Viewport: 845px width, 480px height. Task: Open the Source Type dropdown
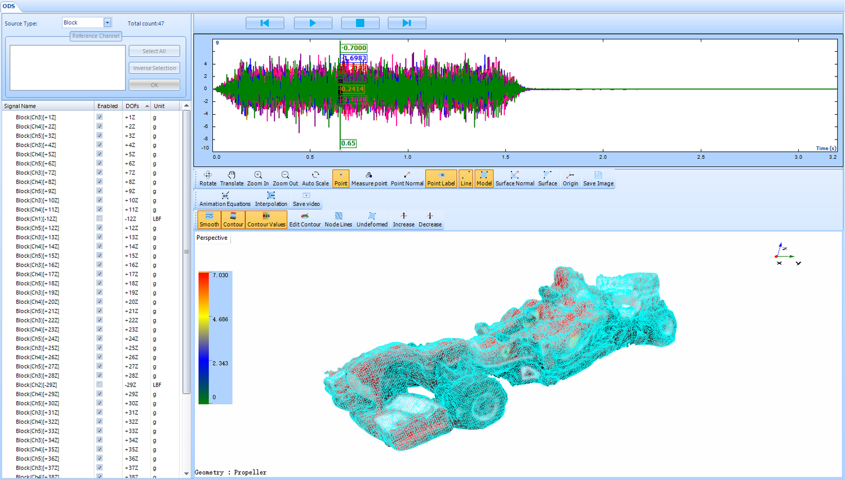pos(108,23)
